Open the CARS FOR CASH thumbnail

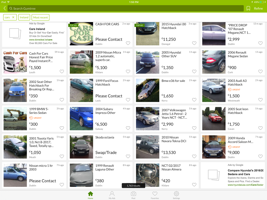(81, 34)
